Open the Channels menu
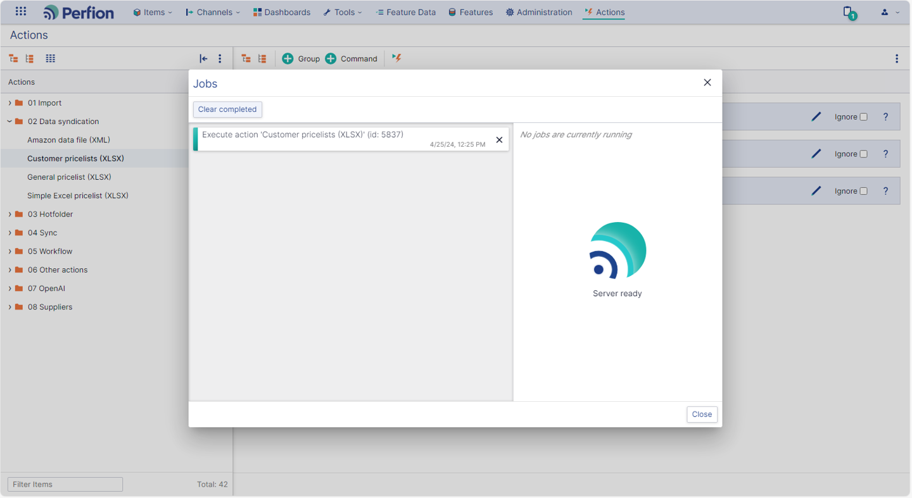Screen dimensions: 912x498 pyautogui.click(x=213, y=12)
